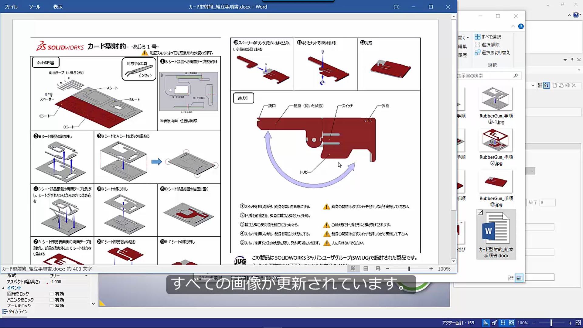583x328 pixels.
Task: Click 選択解除 in the Explorer ribbon
Action: (487, 45)
